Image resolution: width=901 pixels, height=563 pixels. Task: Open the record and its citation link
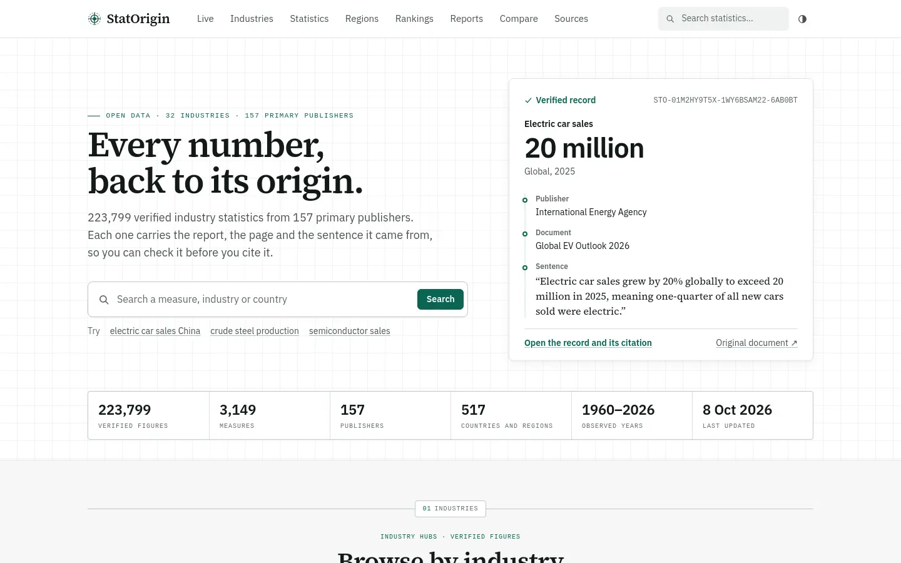588,343
